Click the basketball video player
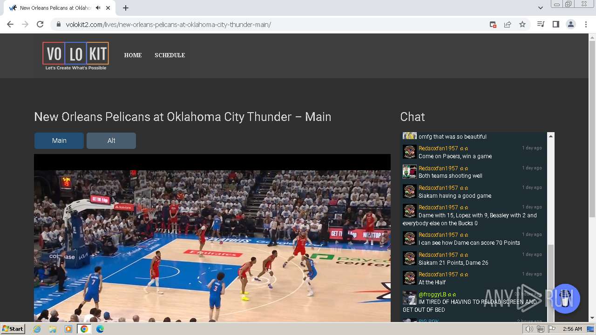The image size is (596, 335). (x=212, y=238)
